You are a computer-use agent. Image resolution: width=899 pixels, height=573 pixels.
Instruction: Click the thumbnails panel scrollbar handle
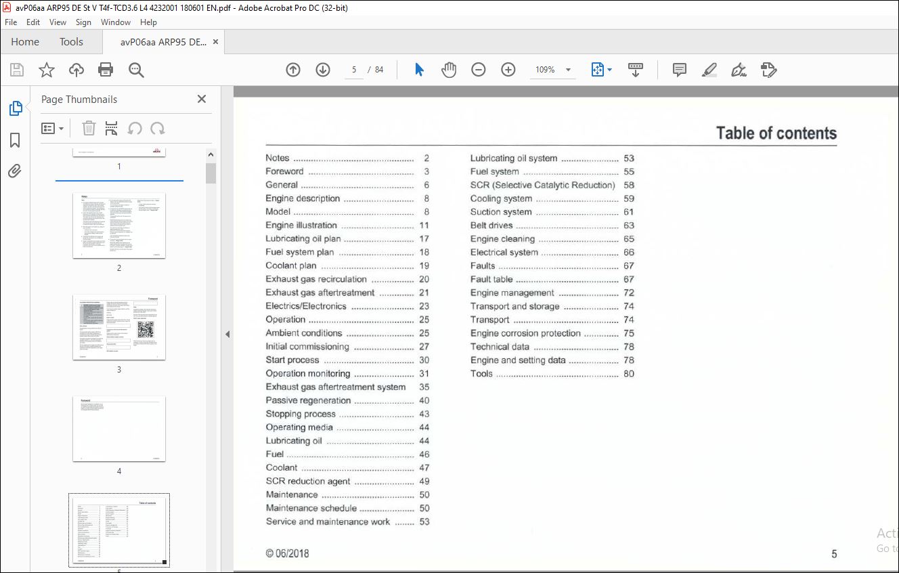point(211,173)
